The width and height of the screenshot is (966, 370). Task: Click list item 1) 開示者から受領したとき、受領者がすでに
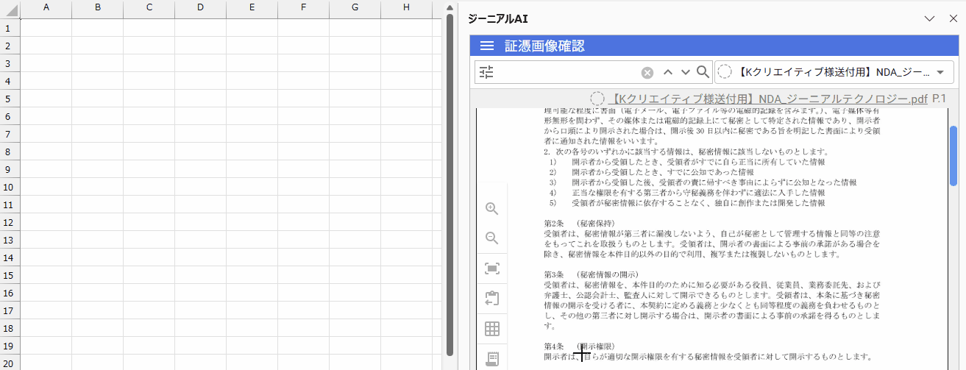tap(687, 161)
